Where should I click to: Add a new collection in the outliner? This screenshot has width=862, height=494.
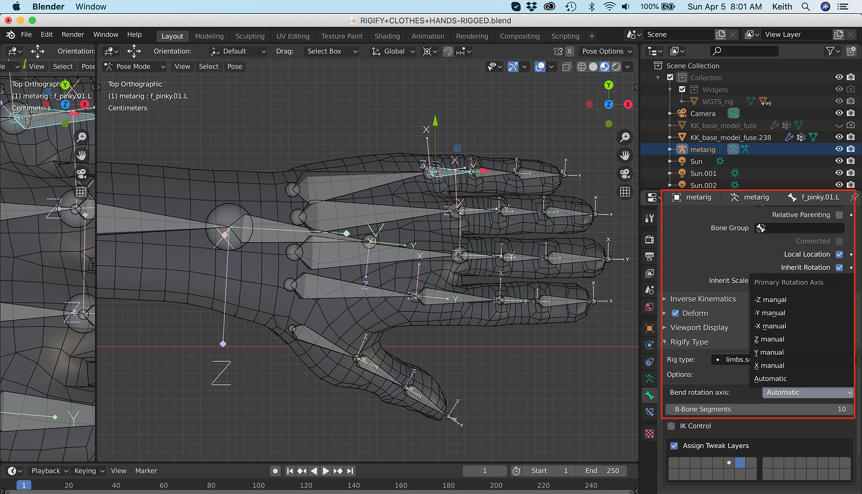click(850, 51)
